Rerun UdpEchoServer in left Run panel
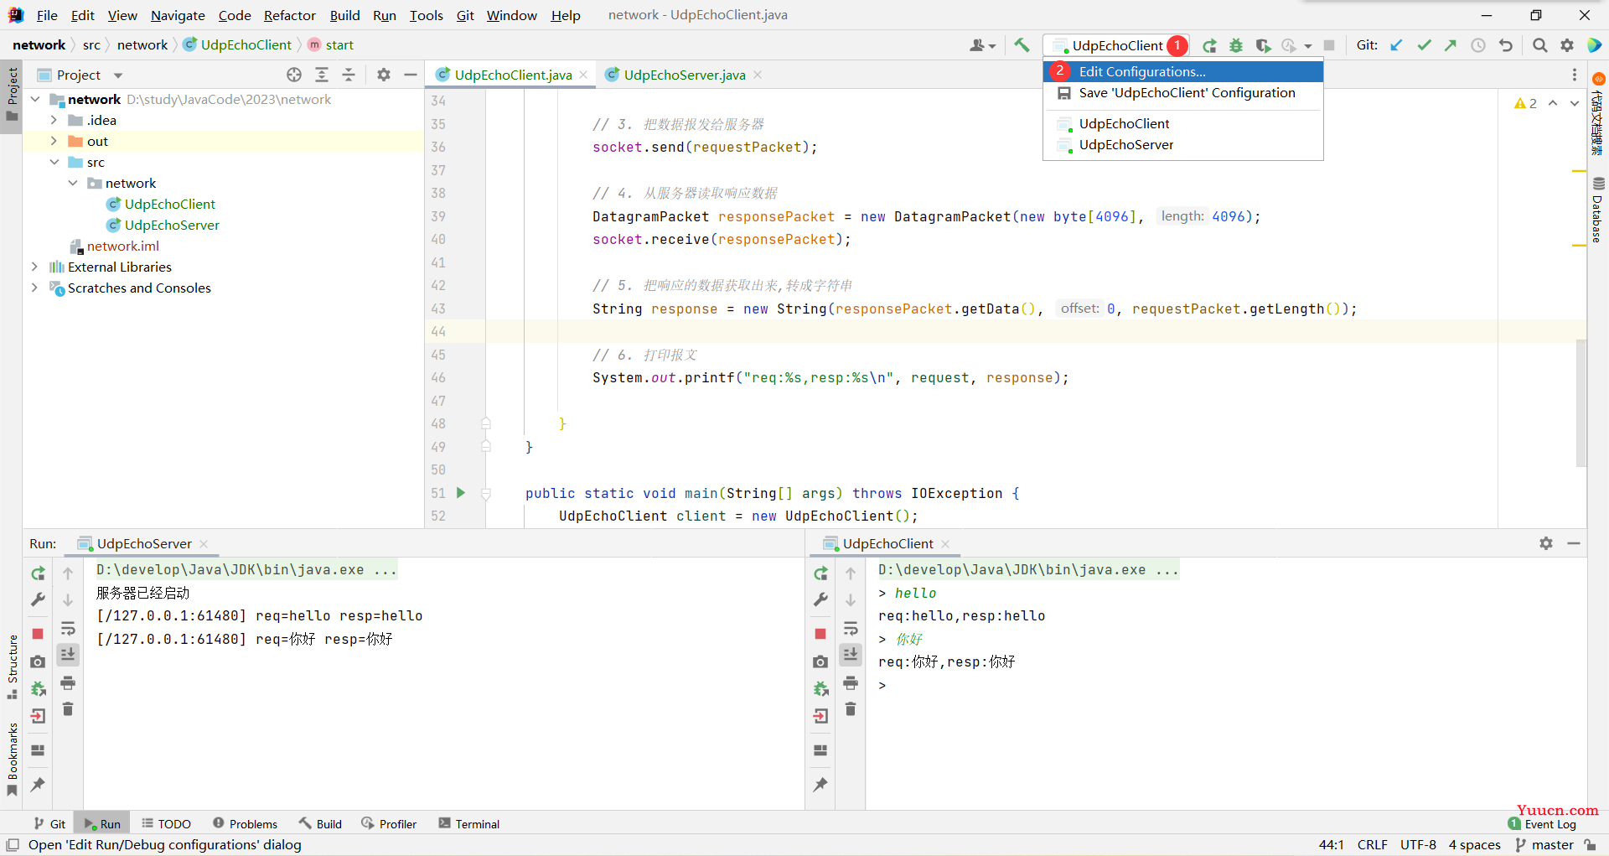This screenshot has width=1609, height=856. [38, 573]
